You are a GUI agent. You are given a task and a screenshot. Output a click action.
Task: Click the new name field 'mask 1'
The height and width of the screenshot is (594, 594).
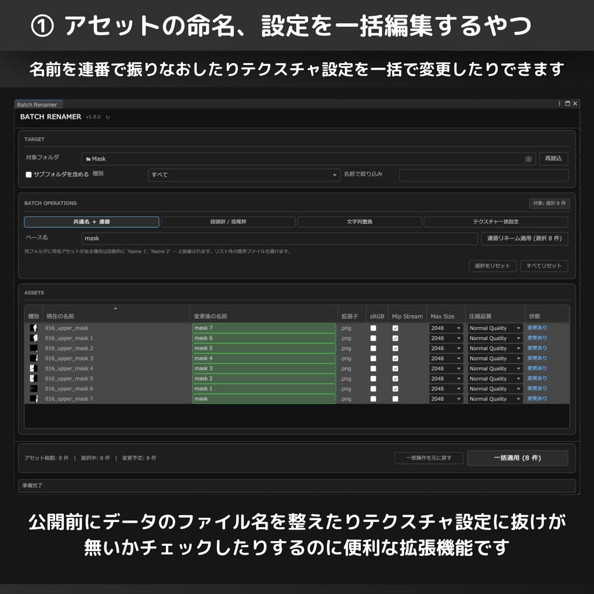click(x=264, y=389)
